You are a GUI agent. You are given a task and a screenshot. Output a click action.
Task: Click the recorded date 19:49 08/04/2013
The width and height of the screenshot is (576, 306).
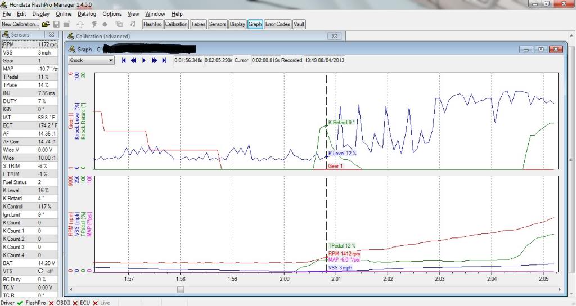(325, 60)
